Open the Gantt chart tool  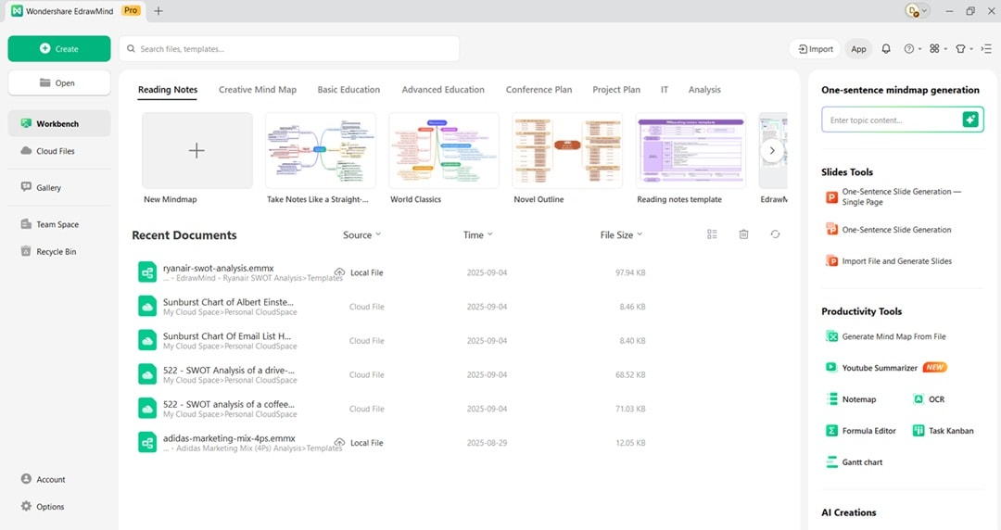click(x=855, y=461)
